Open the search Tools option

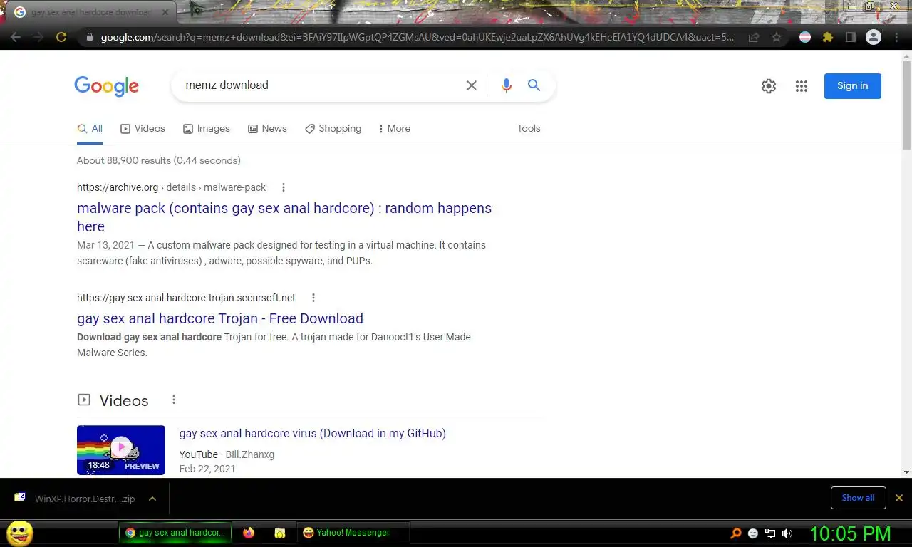tap(529, 128)
